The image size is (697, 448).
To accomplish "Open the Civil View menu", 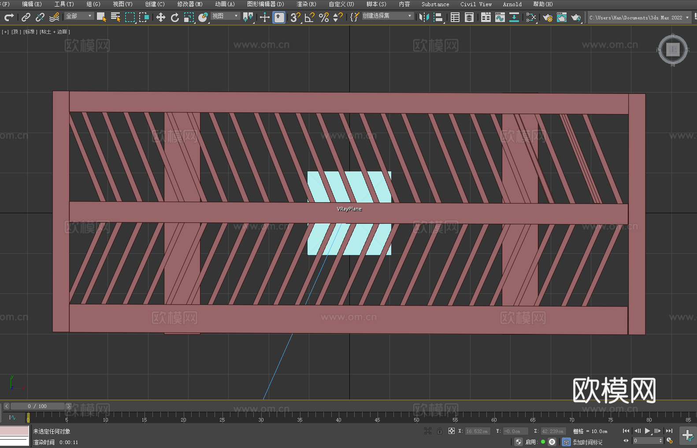I will 476,4.
